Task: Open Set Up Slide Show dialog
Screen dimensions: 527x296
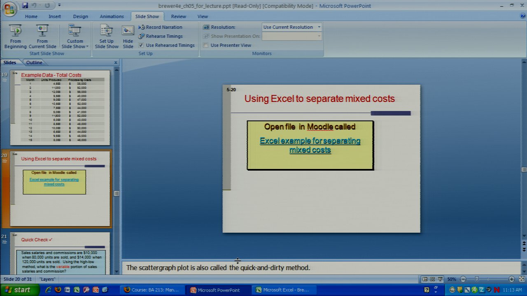Action: (x=106, y=36)
